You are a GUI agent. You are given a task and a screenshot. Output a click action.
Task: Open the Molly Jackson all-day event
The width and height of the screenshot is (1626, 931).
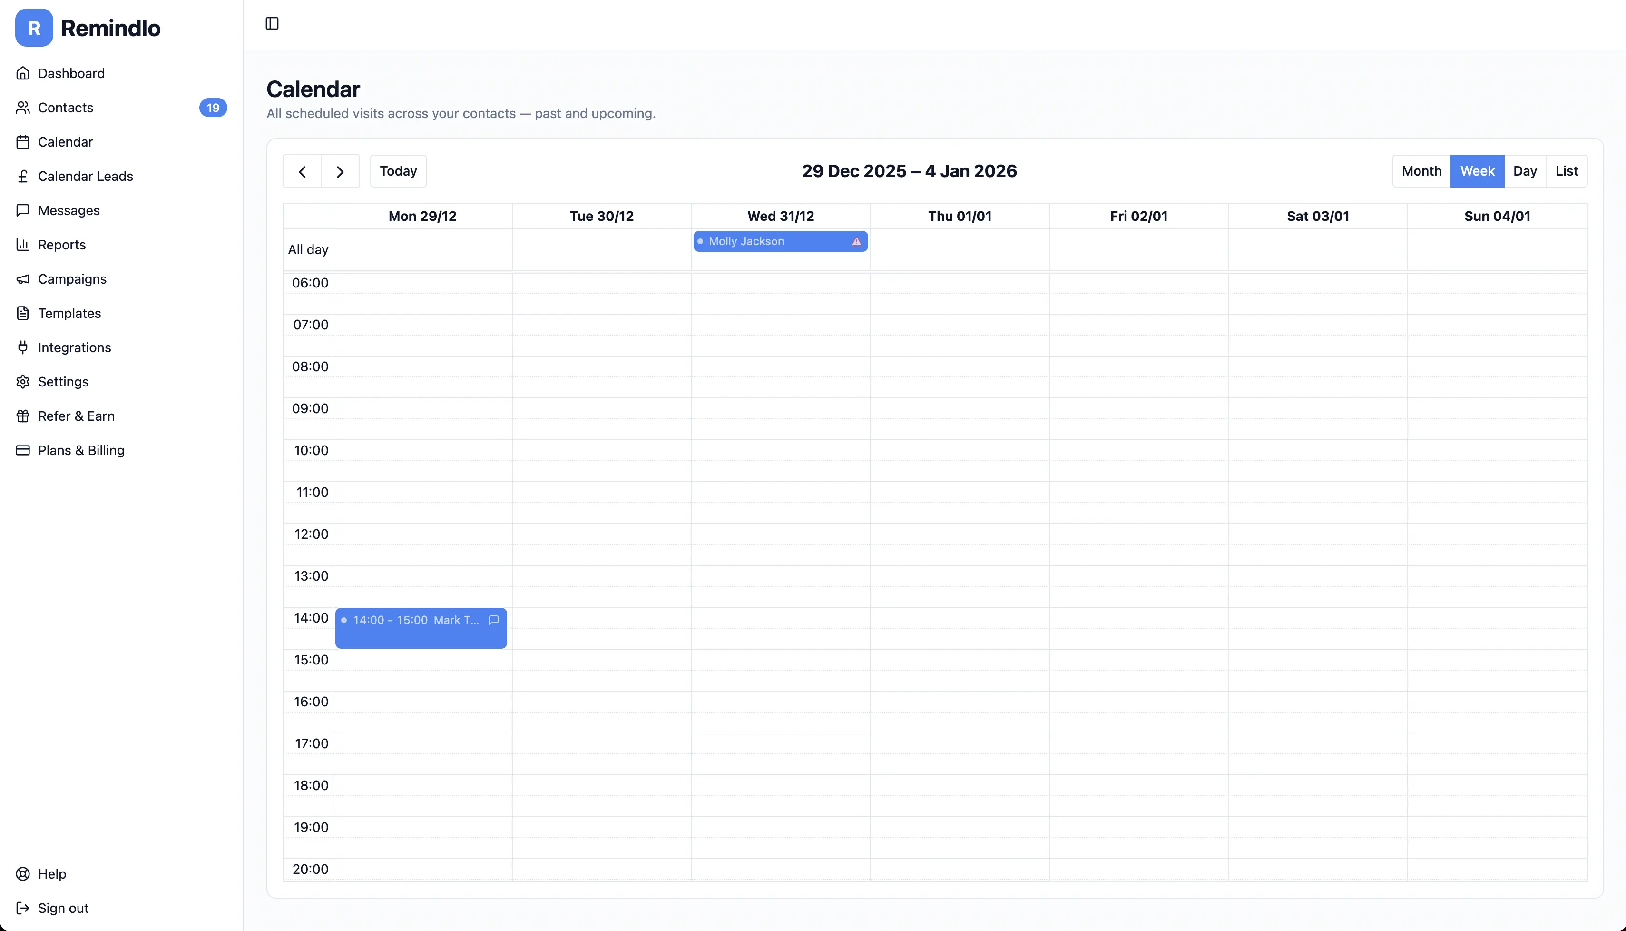point(780,241)
